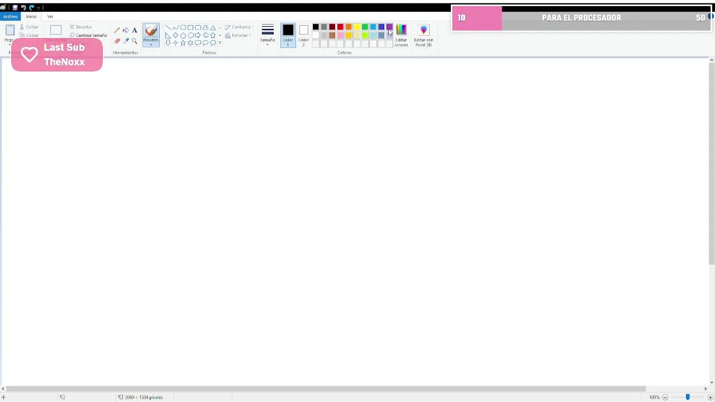Expand the Contorno outline dropdown
The height and width of the screenshot is (402, 715).
[240, 27]
